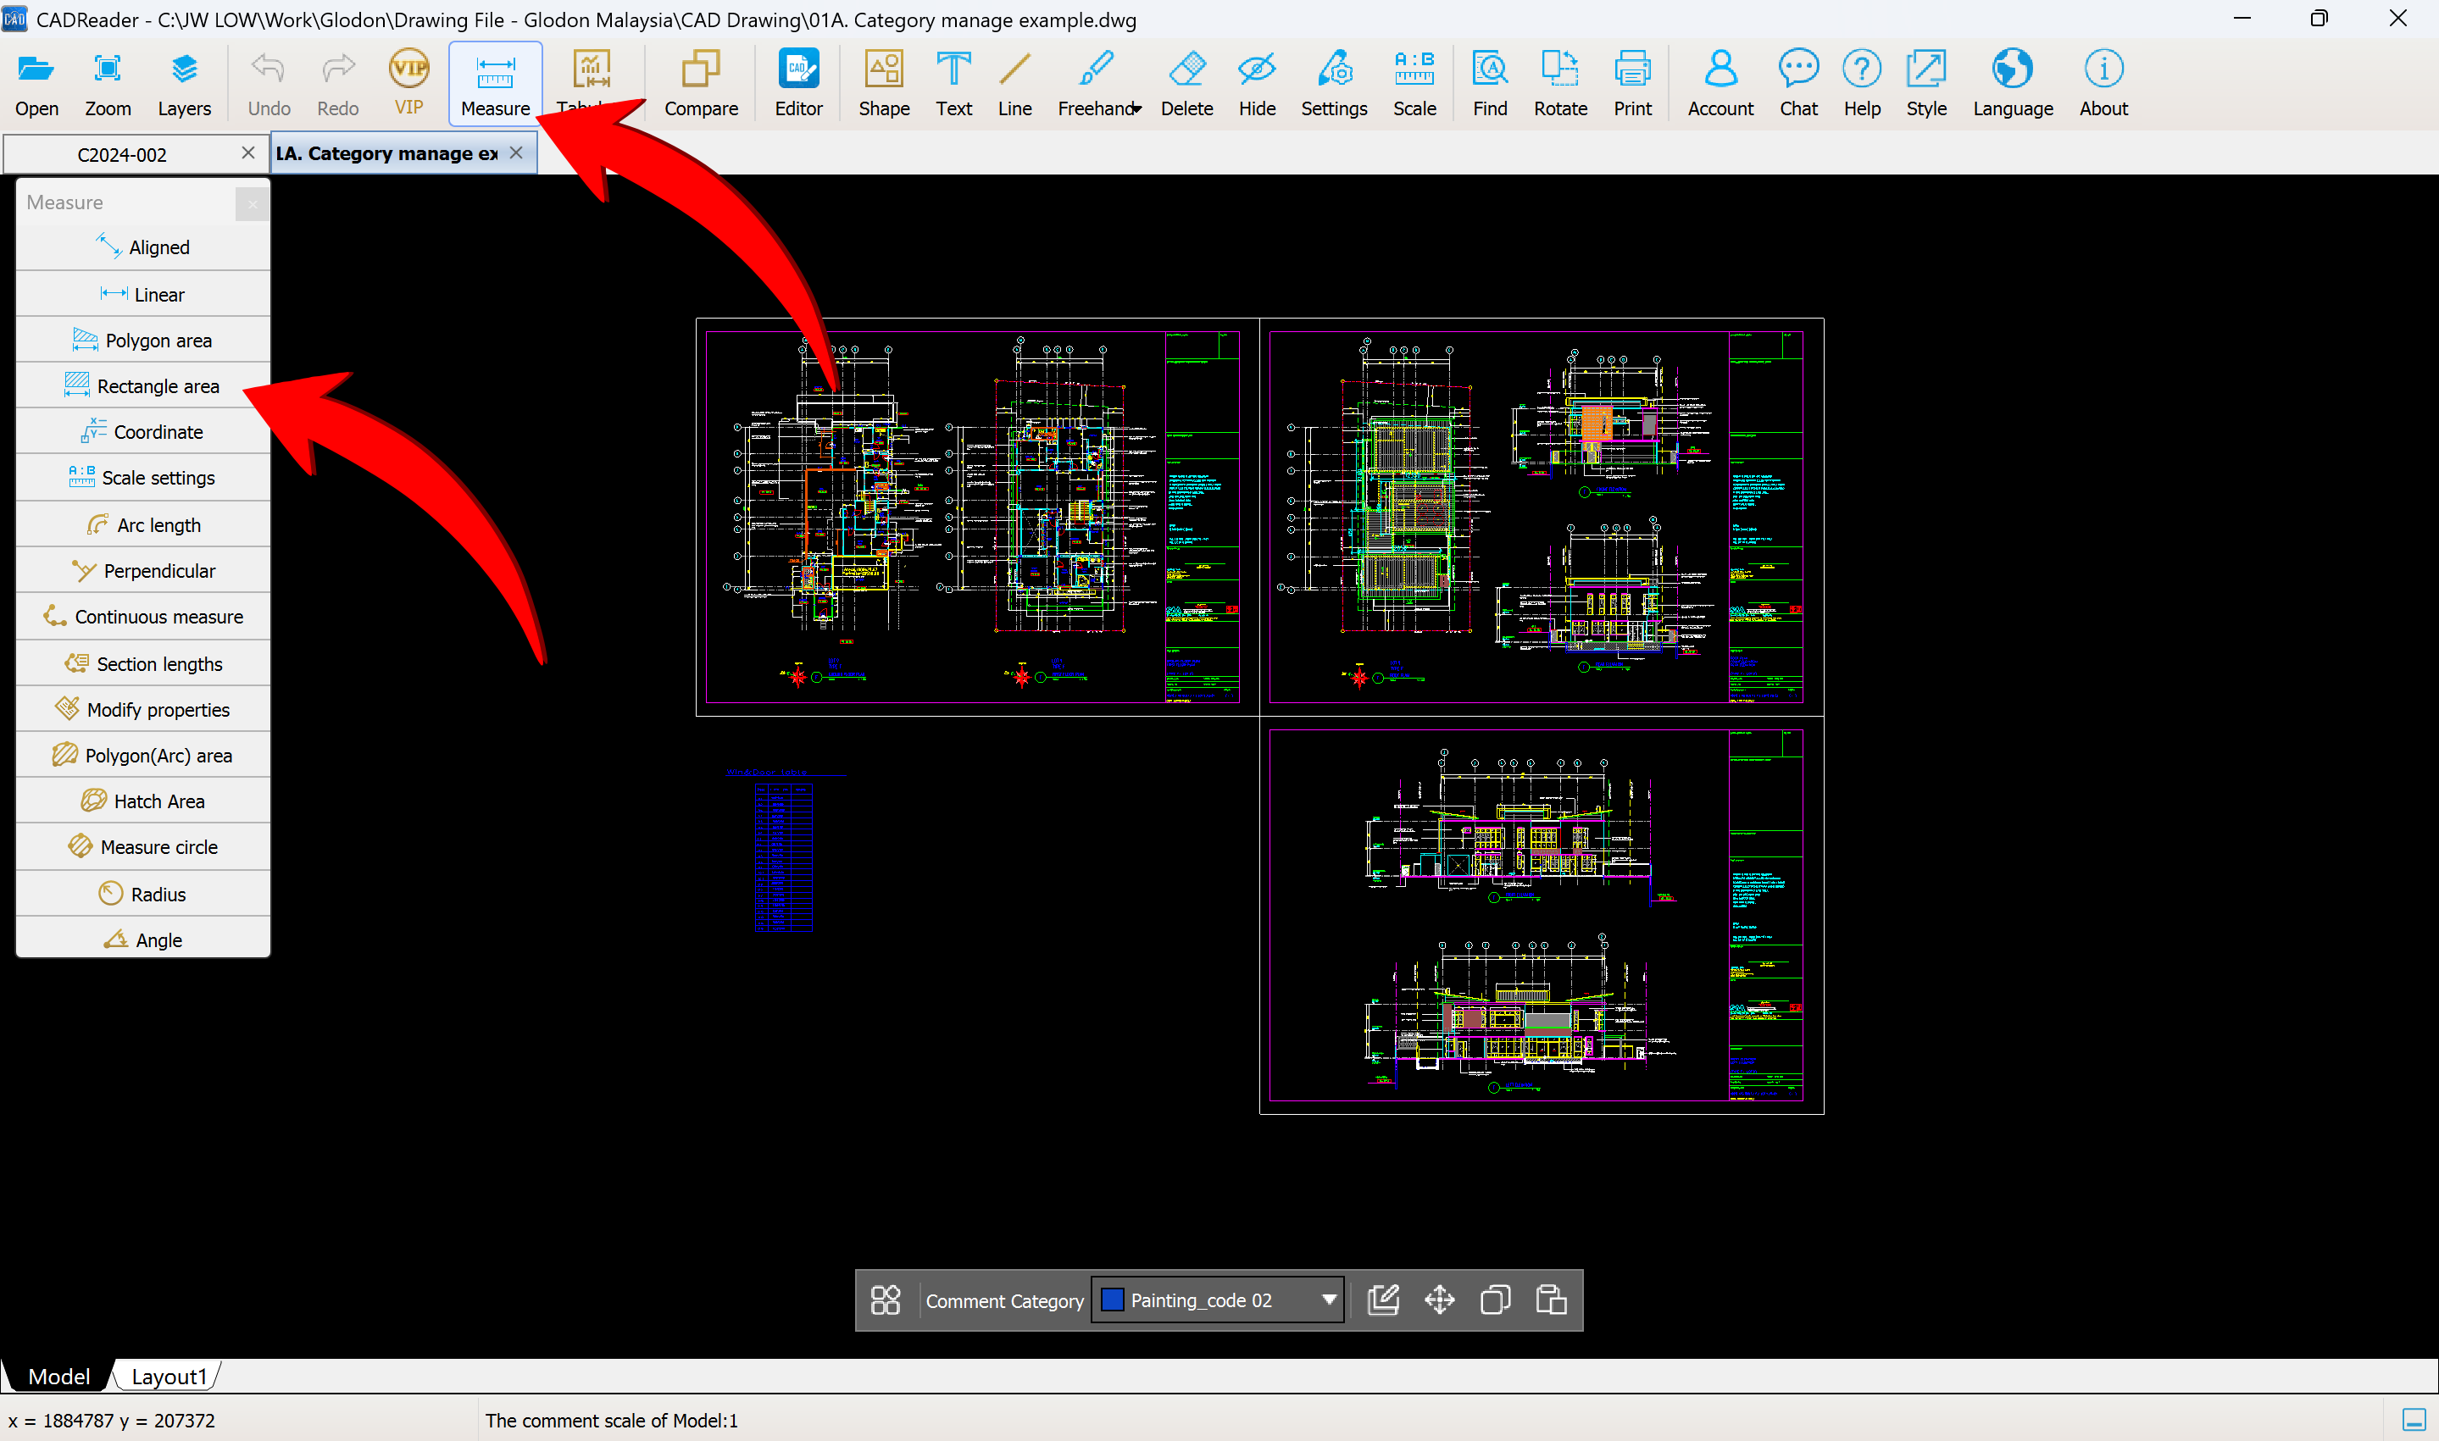Viewport: 2439px width, 1441px height.
Task: Choose Aligned measurement
Action: tap(142, 247)
